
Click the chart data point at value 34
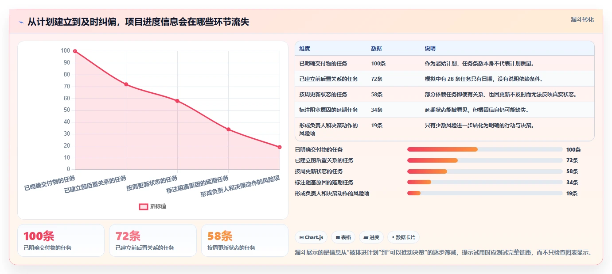pos(228,129)
